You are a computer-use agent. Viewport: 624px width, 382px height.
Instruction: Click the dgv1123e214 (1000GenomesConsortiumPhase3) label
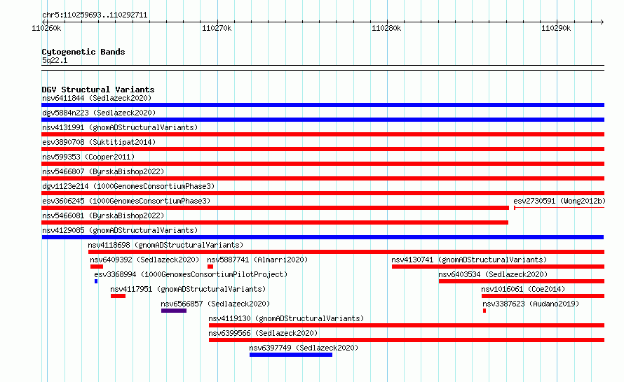tap(128, 186)
